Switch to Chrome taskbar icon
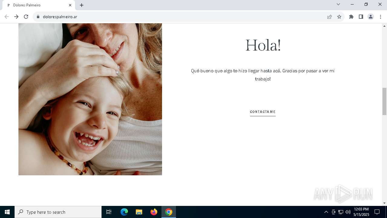The image size is (387, 218). point(169,212)
